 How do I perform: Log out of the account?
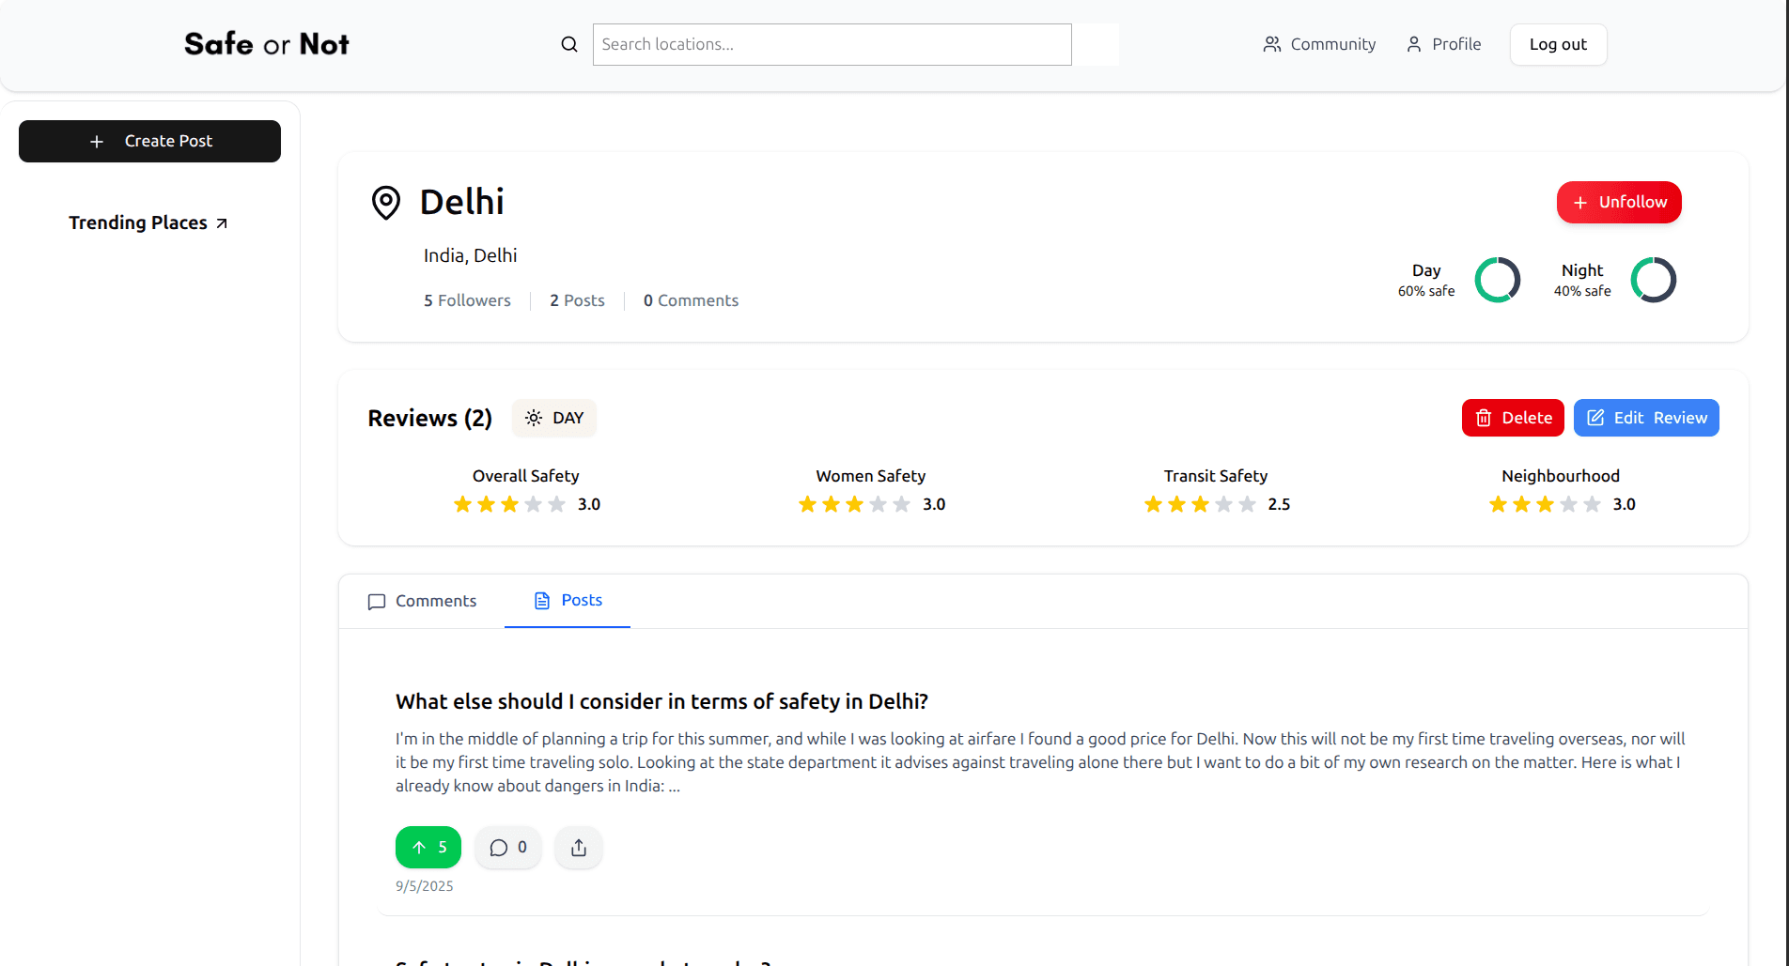[x=1558, y=44]
